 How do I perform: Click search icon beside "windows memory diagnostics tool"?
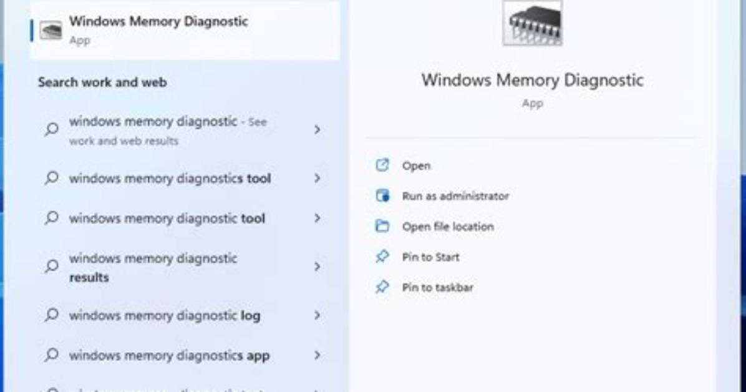tap(51, 178)
